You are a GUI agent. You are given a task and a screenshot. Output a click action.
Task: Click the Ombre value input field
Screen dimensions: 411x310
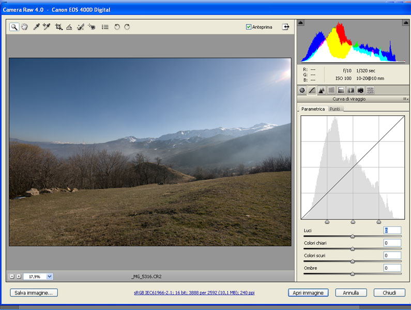pyautogui.click(x=392, y=268)
